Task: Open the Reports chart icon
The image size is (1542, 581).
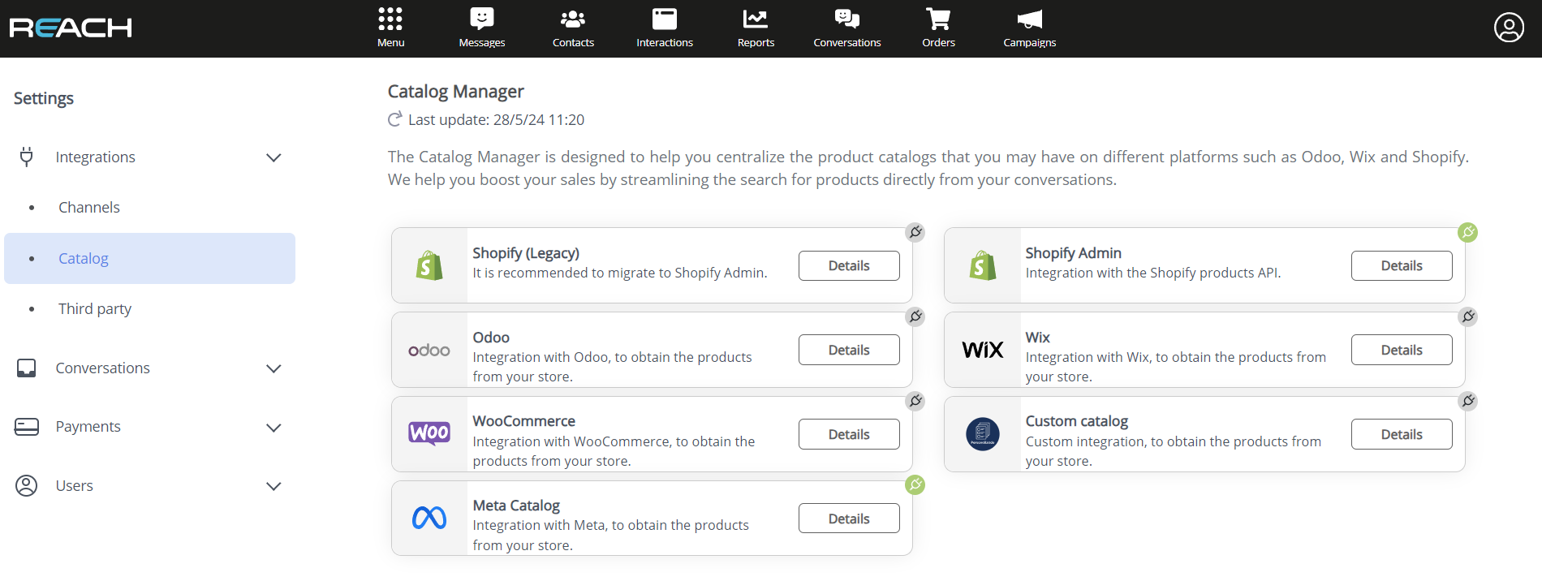Action: click(756, 19)
